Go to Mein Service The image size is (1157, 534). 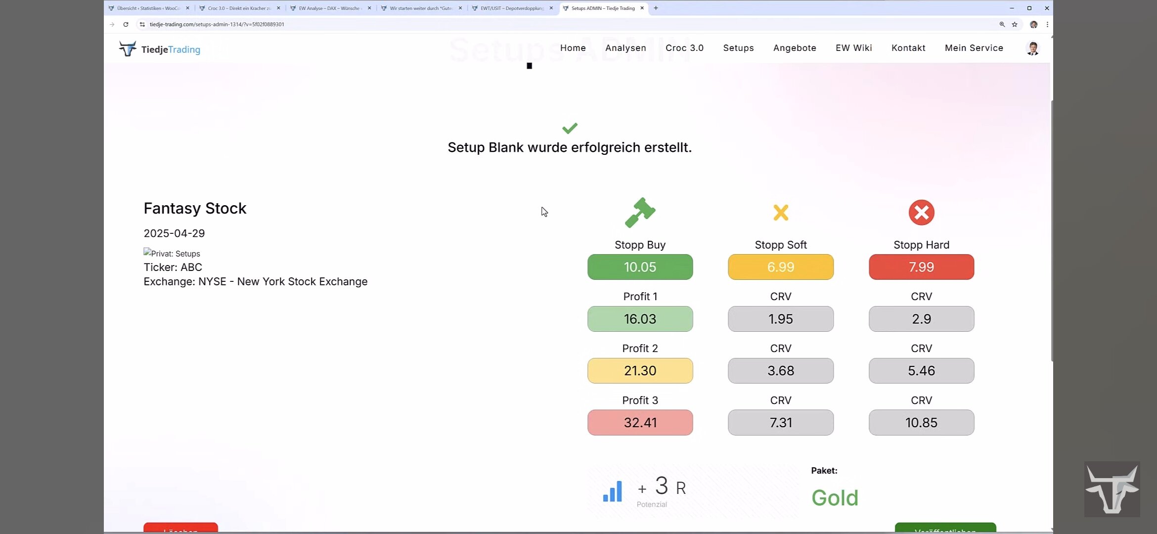tap(974, 48)
